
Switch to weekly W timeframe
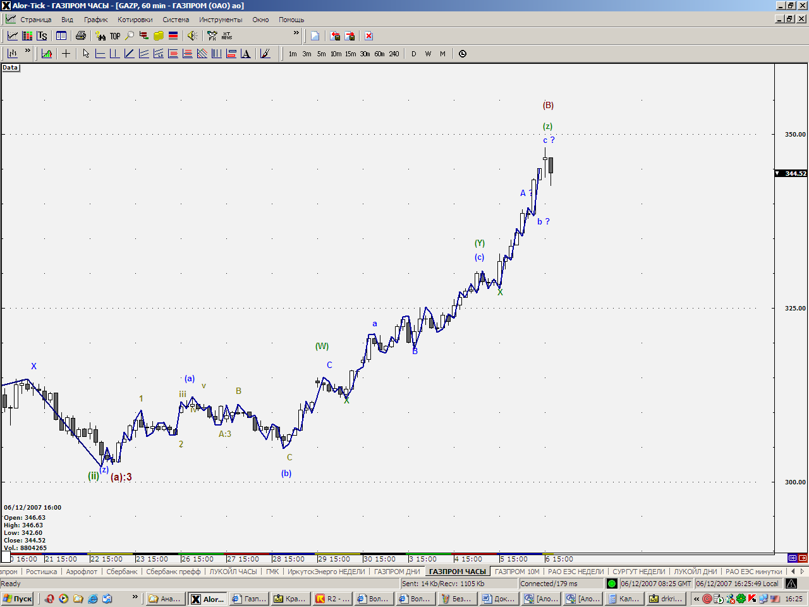[x=429, y=54]
